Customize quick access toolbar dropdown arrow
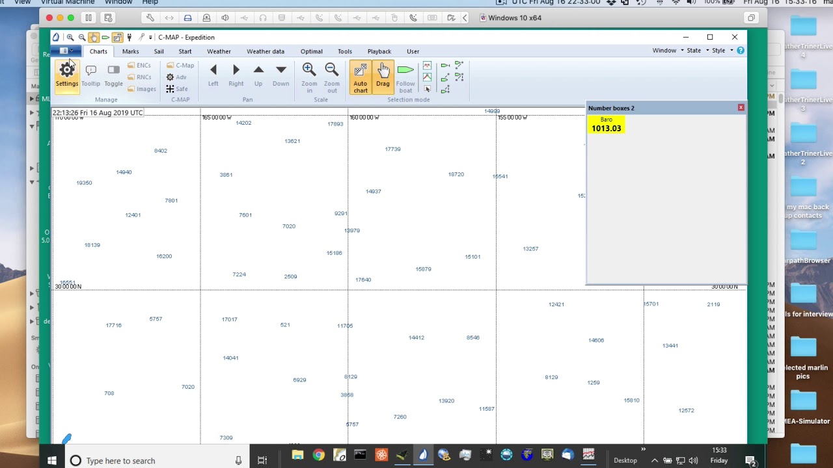 pyautogui.click(x=150, y=37)
